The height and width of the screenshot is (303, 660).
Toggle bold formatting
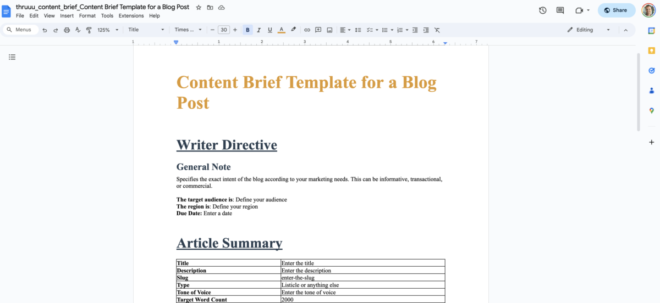tap(248, 30)
